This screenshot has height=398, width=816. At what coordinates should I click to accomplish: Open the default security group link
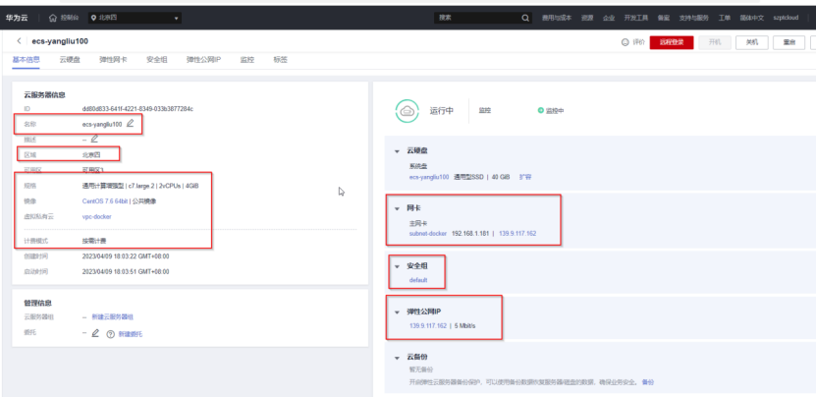click(x=418, y=280)
